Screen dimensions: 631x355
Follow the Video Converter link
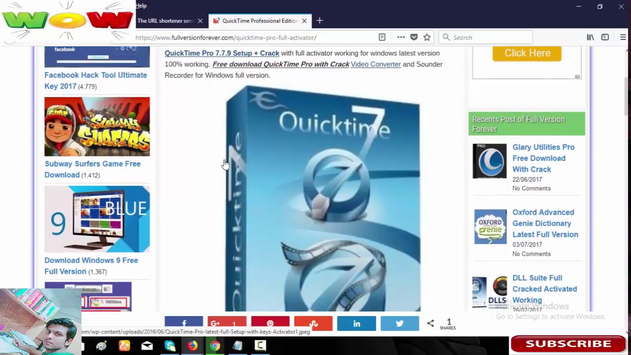(x=376, y=64)
